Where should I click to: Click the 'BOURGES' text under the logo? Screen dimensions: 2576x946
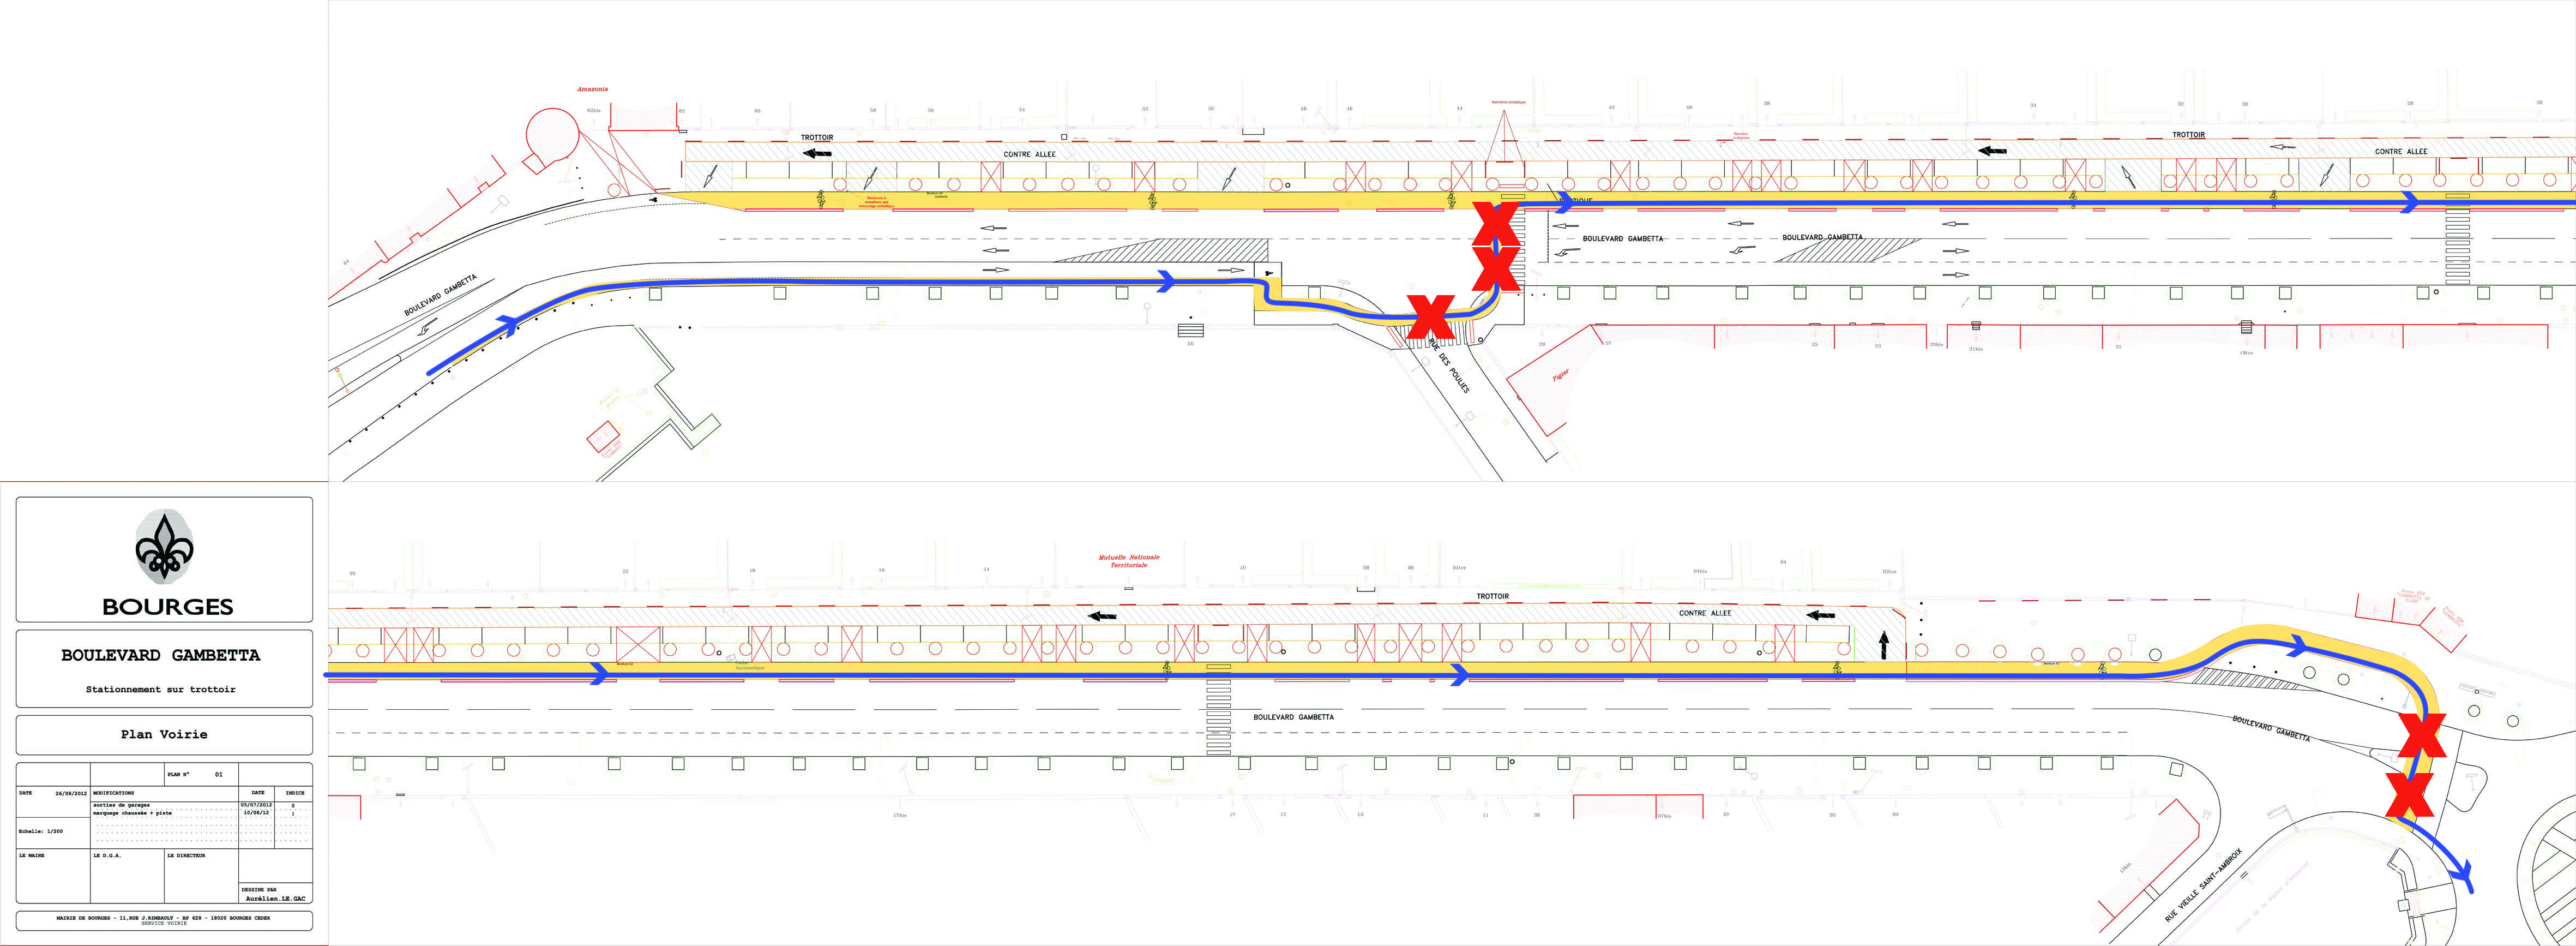pos(167,606)
